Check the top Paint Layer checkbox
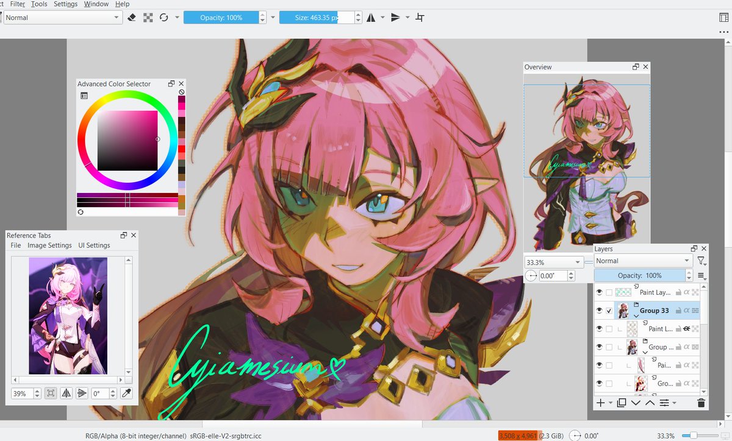Image resolution: width=732 pixels, height=441 pixels. [x=609, y=292]
